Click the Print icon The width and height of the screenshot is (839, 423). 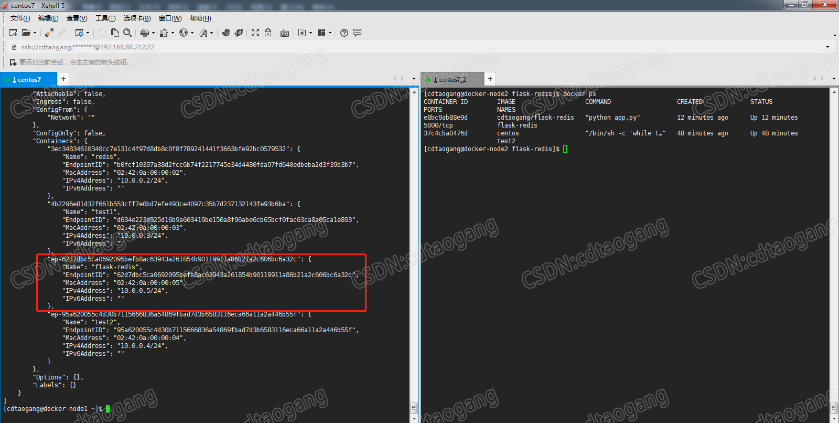click(145, 33)
